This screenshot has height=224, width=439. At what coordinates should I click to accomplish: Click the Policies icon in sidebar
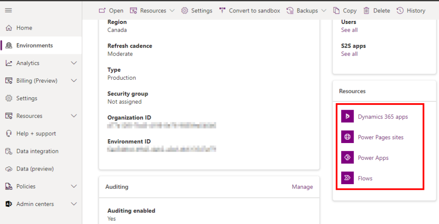click(9, 187)
